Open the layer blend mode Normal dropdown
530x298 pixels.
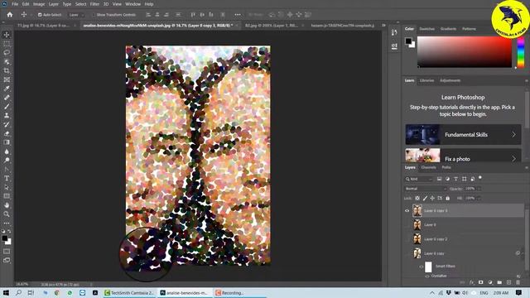[x=426, y=189]
